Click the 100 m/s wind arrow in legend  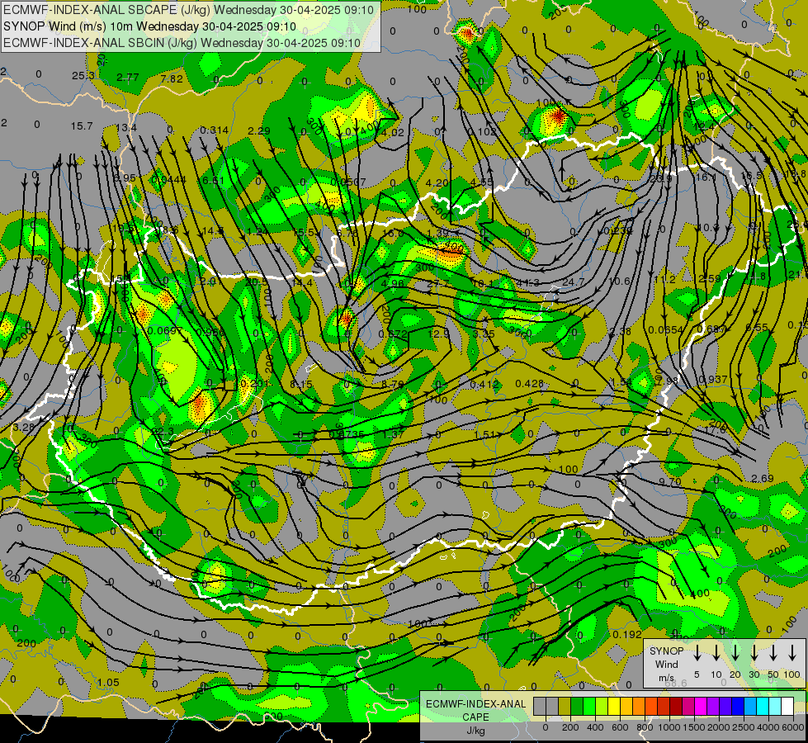point(792,653)
